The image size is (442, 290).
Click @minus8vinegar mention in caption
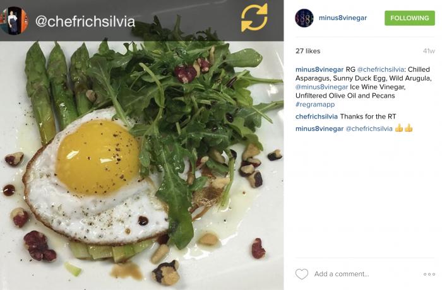321,87
